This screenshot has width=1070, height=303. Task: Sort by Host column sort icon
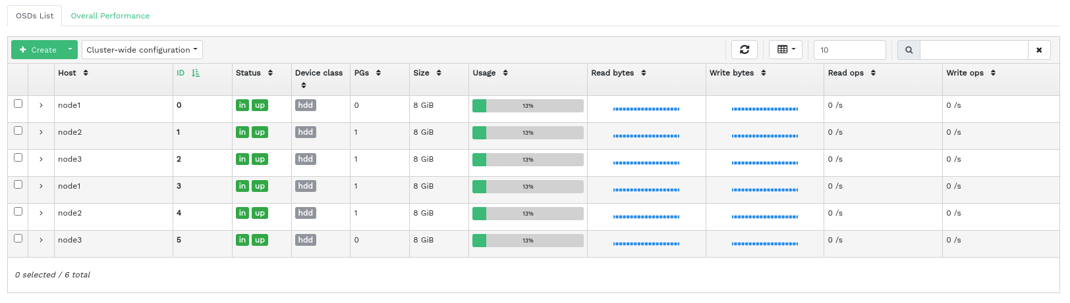(x=86, y=73)
